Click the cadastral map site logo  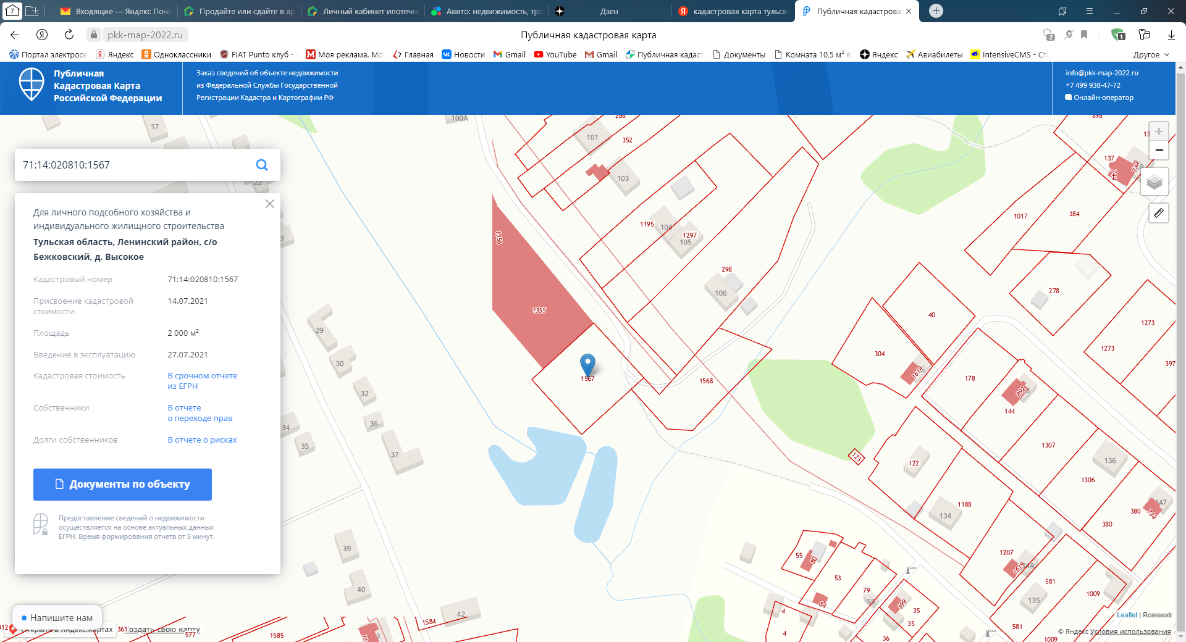(x=32, y=85)
